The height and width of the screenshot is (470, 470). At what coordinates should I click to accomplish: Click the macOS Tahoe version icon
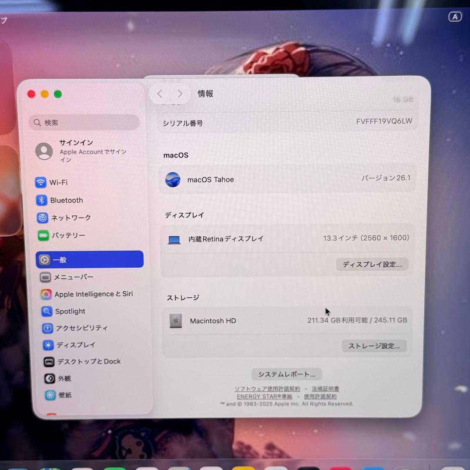click(x=173, y=179)
